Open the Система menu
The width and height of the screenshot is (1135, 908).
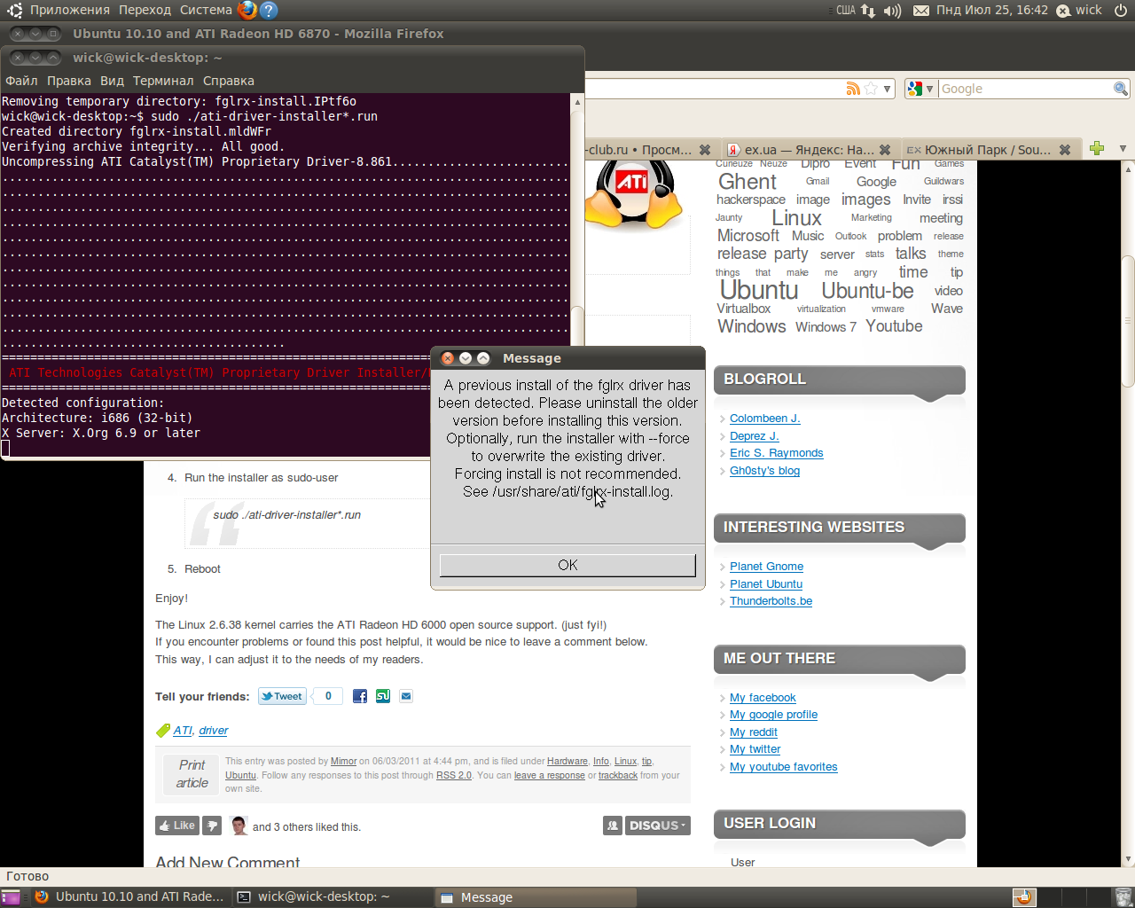(206, 10)
